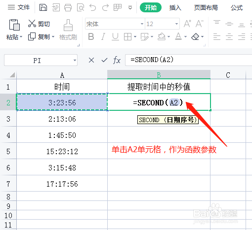
Task: Apply the fill color bucket
Action: point(162,36)
